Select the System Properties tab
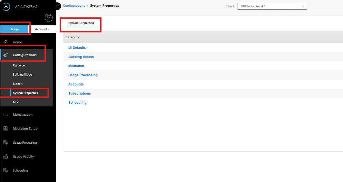Screen dimensions: 343x182 coord(81,23)
